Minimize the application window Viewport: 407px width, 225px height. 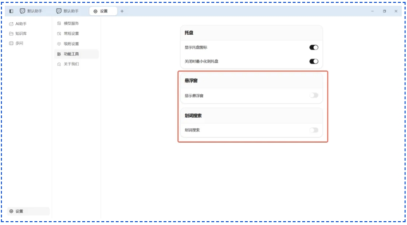372,11
